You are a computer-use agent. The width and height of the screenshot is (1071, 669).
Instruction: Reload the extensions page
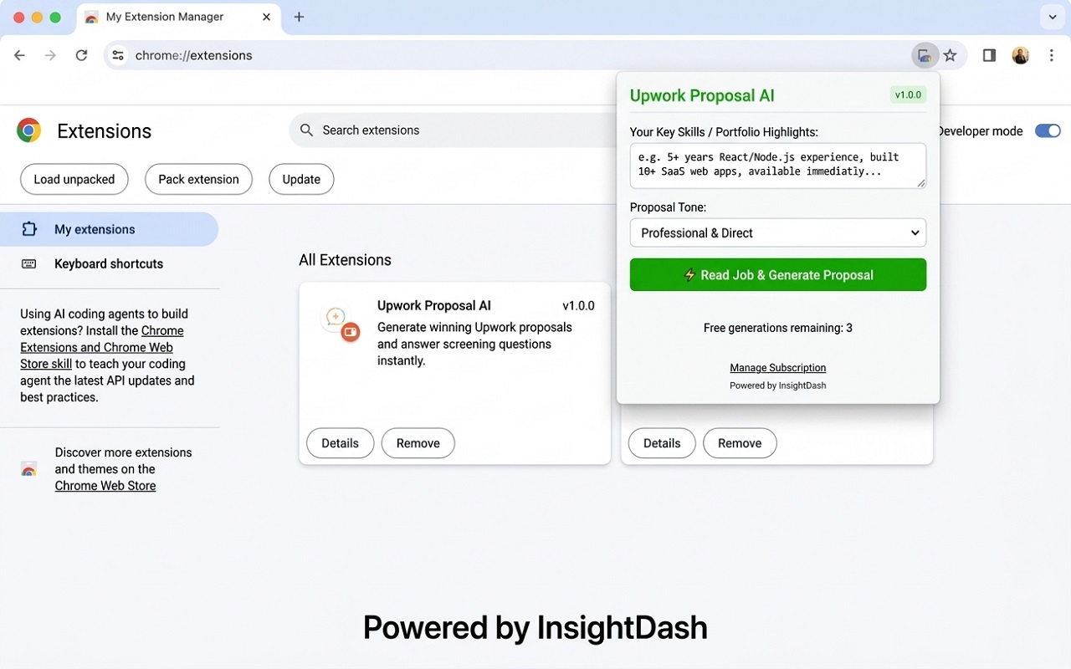point(81,55)
